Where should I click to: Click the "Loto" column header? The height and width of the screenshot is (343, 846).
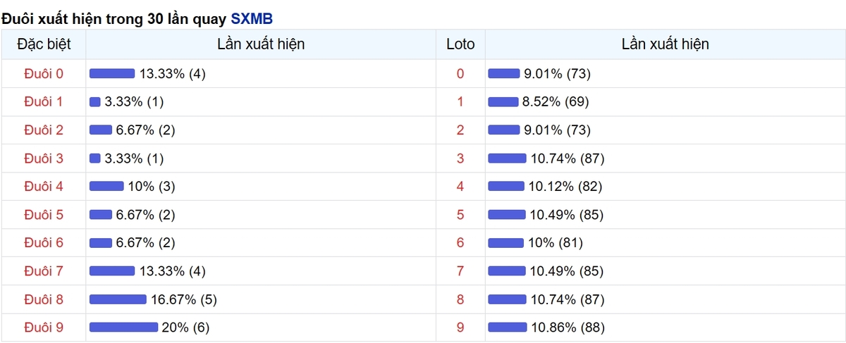coord(460,44)
